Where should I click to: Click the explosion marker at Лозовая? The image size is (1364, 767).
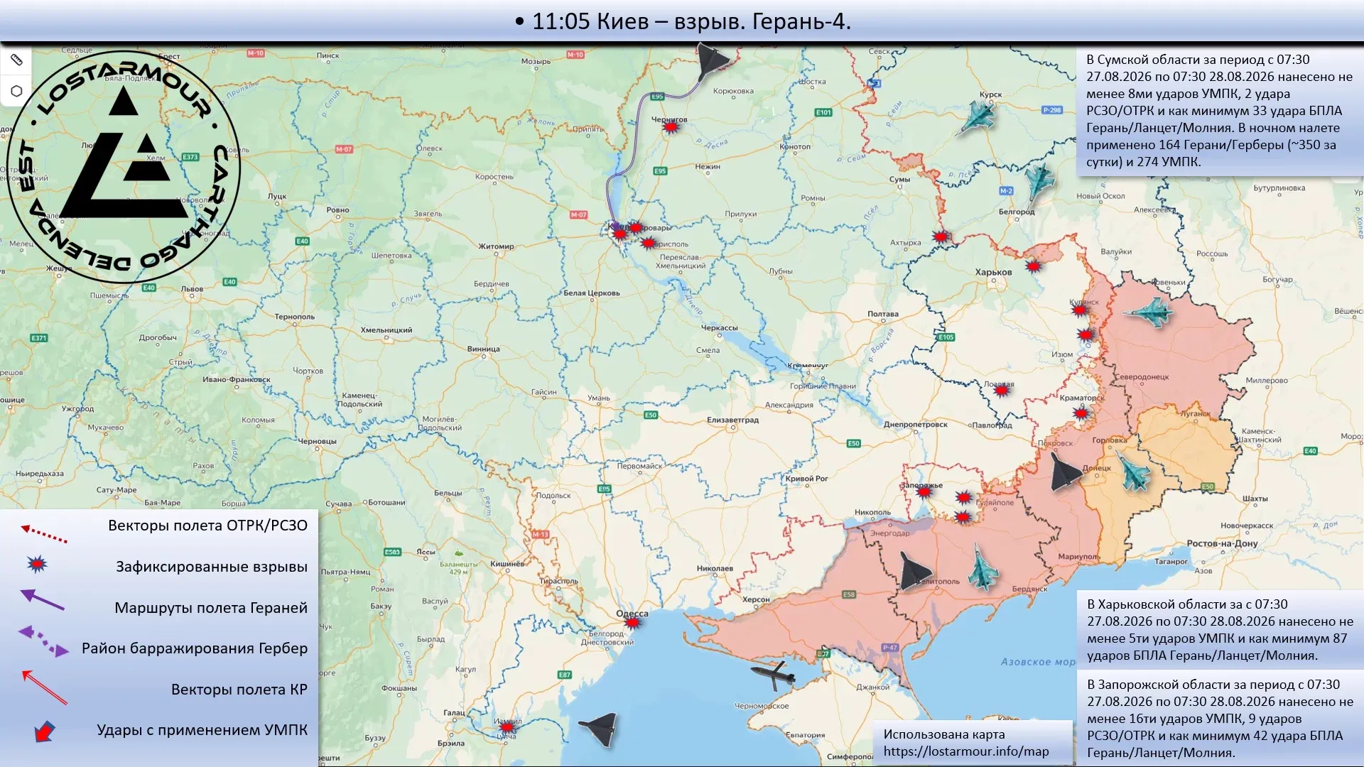(1002, 390)
